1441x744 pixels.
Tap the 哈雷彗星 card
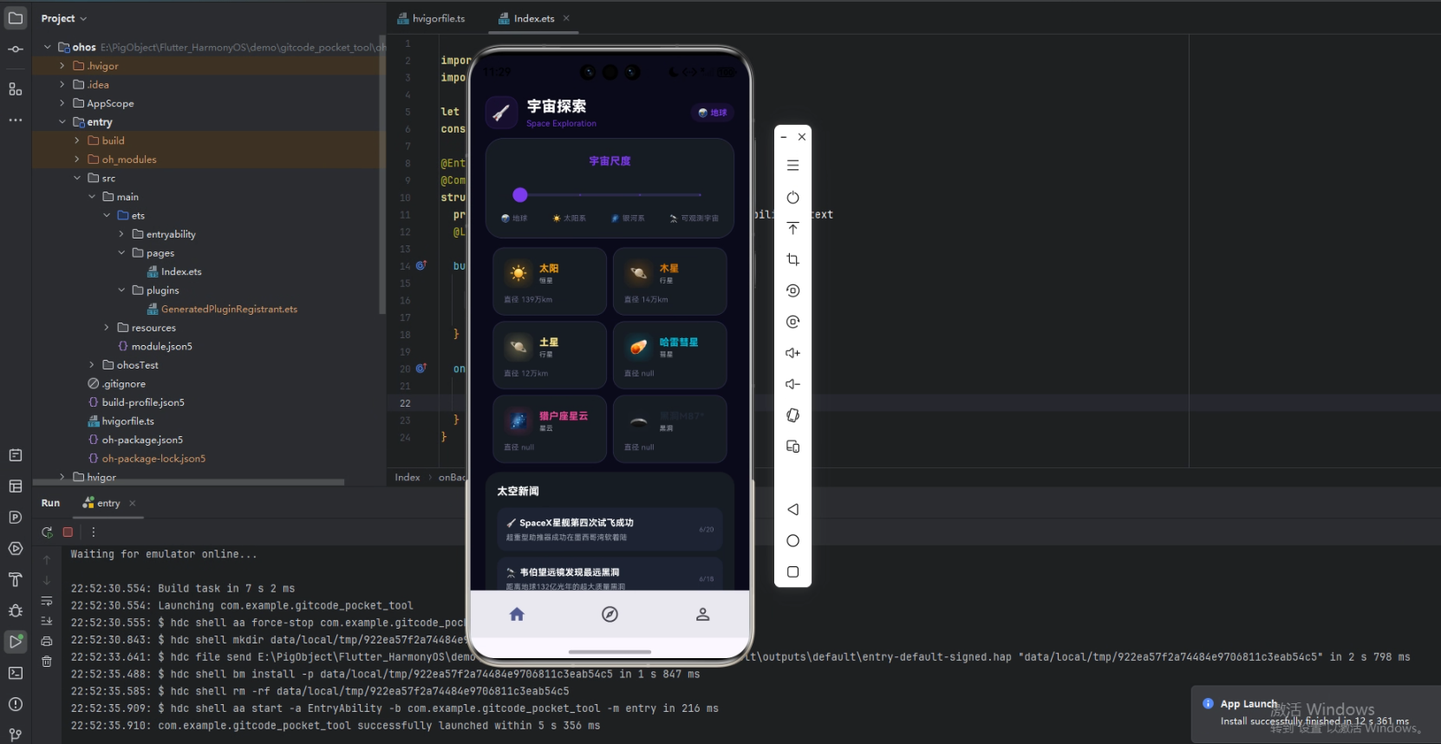669,355
